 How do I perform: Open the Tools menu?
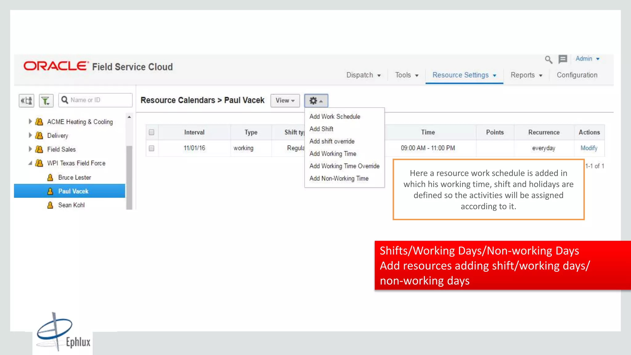407,75
